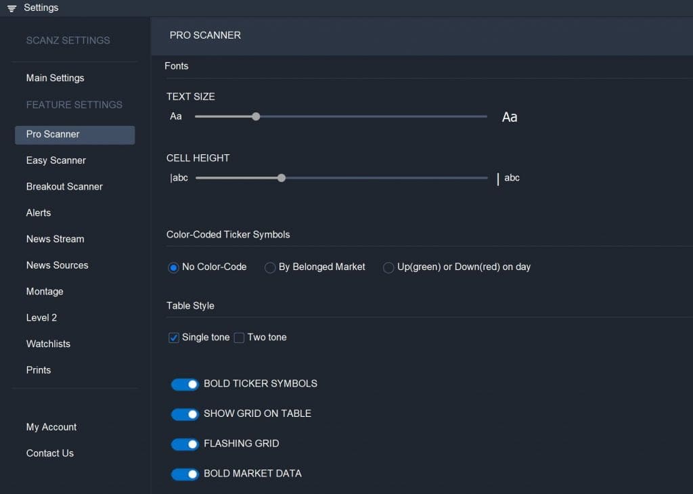Click the small |abc cell height icon
The image size is (693, 494).
(x=179, y=177)
